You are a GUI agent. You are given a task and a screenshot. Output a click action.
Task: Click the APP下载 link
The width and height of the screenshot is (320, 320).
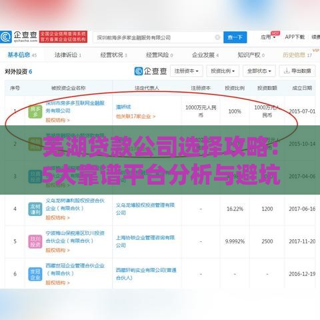coord(295,37)
